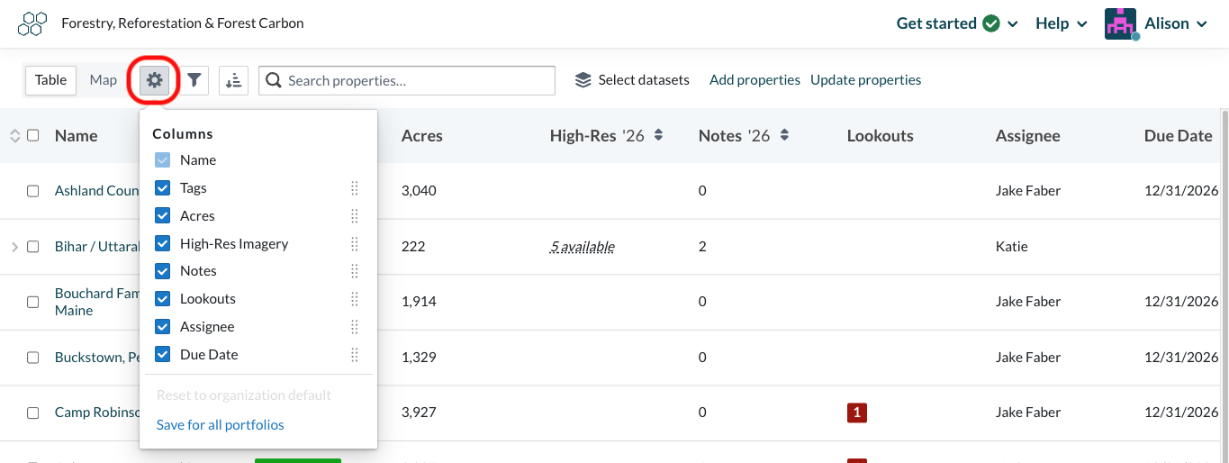Open the filter funnel icon
This screenshot has height=463, width=1229.
tap(194, 80)
